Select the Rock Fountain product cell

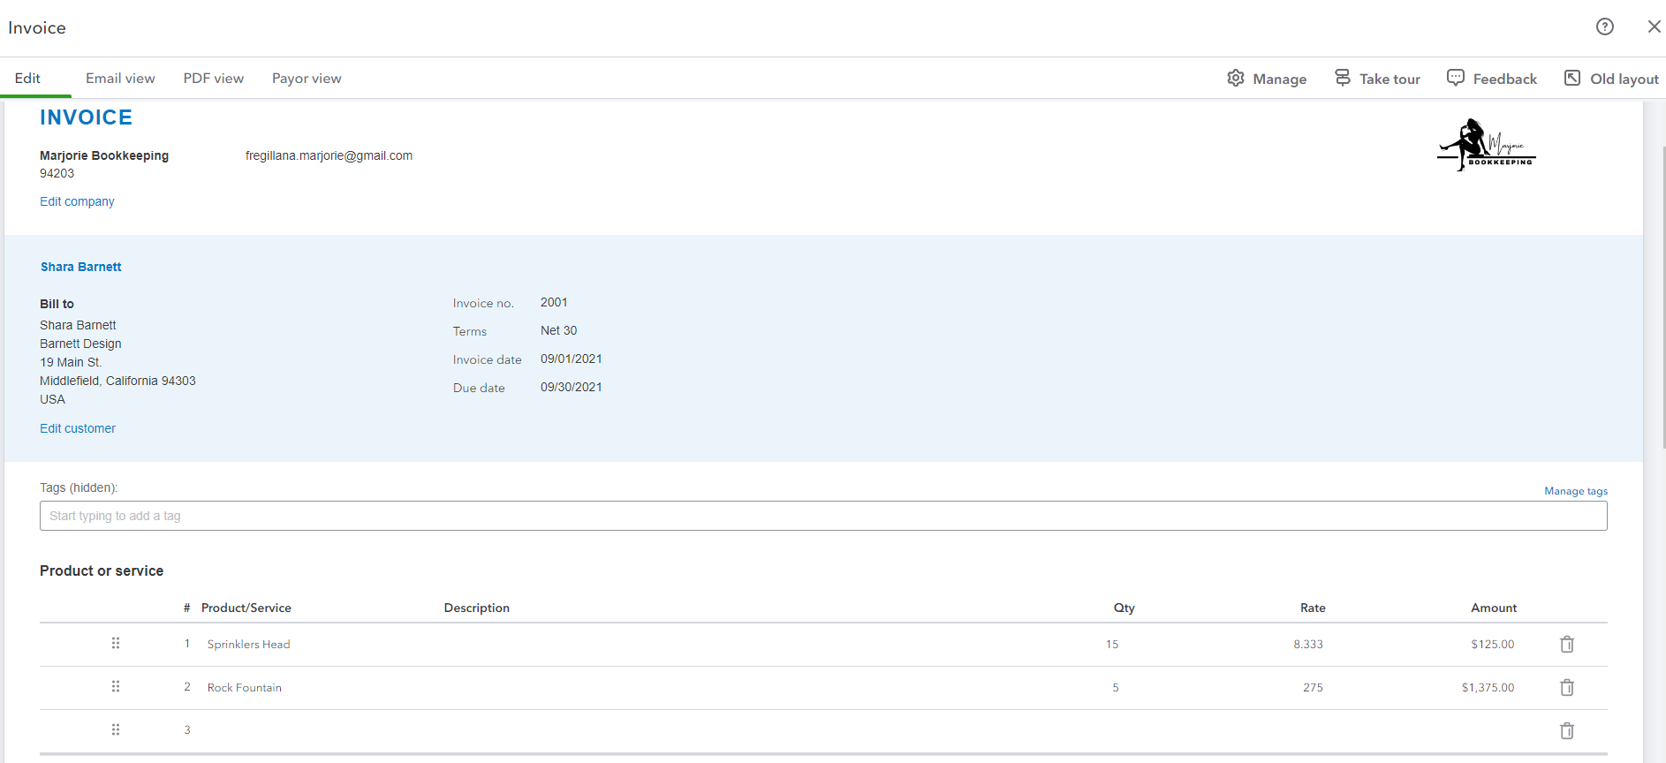pos(245,687)
